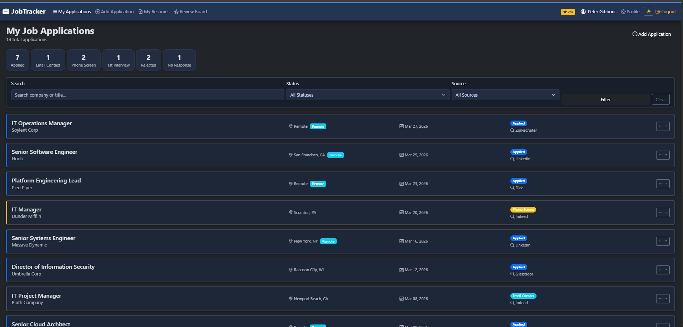This screenshot has width=683, height=327.
Task: Open the All Sources dropdown
Action: (x=505, y=94)
